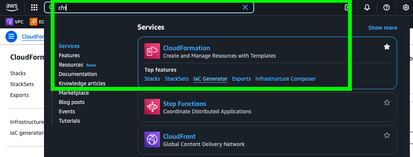Screen dimensions: 413x157
Task: Open the Step Functions service result
Action: click(x=185, y=104)
